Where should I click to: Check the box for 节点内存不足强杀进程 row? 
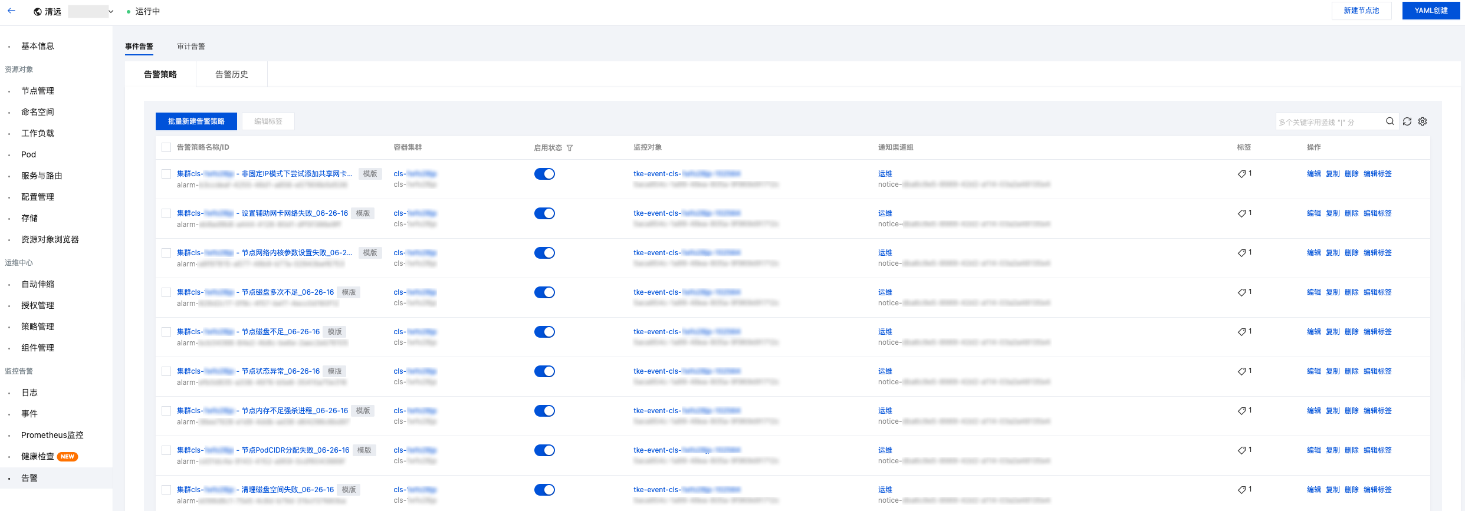pos(166,411)
